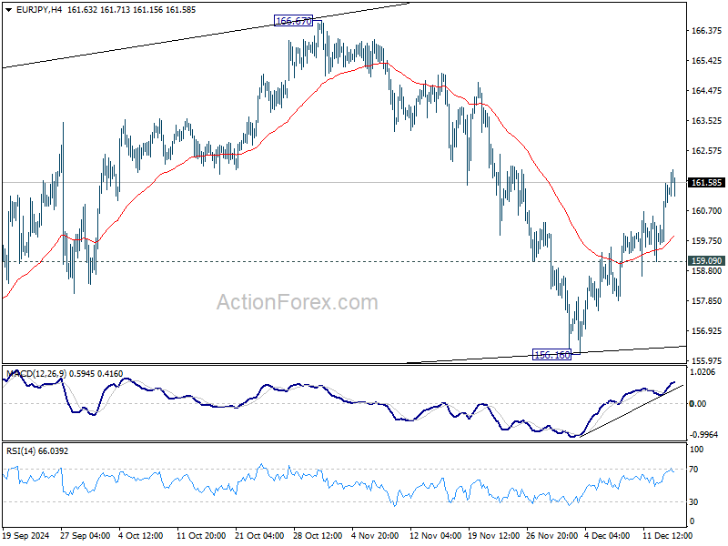728x546 pixels.
Task: Click the 165.425 price axis value
Action: click(707, 61)
